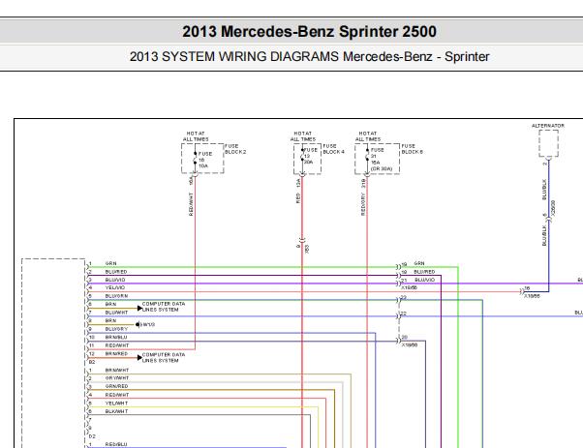Click the 'YEL/WHT' wire label
The height and width of the screenshot is (448, 583).
(117, 403)
